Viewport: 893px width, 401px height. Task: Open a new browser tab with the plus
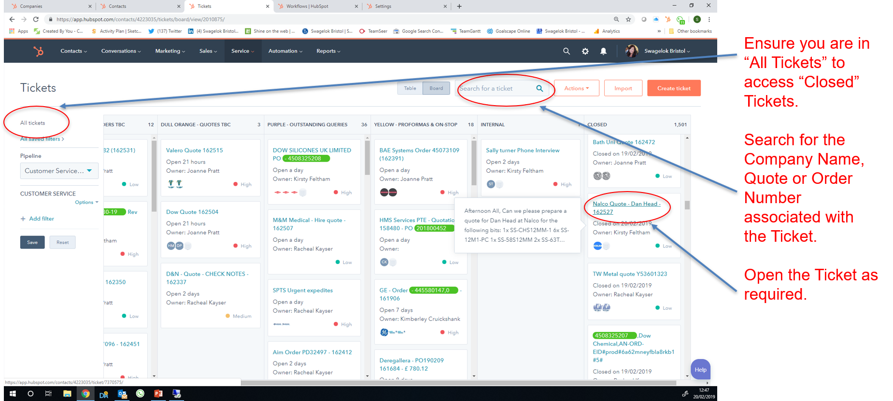coord(459,6)
